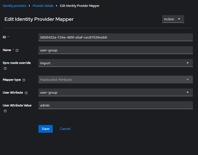Open the Mapper type dropdown
Viewport: 198px width, 155px height.
pyautogui.click(x=116, y=80)
